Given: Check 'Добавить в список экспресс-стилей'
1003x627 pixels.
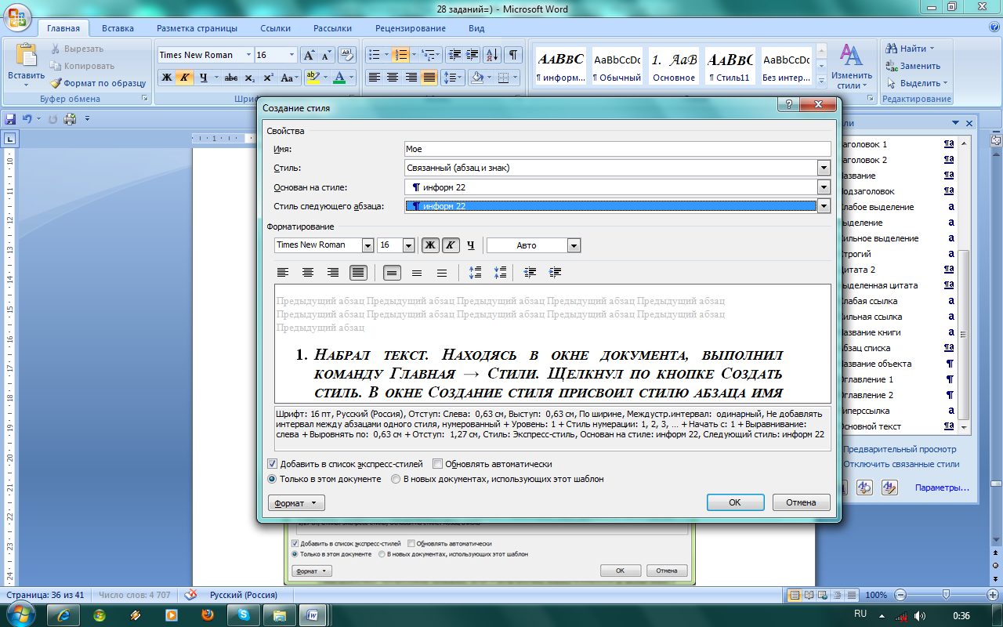Looking at the screenshot, I should (273, 464).
